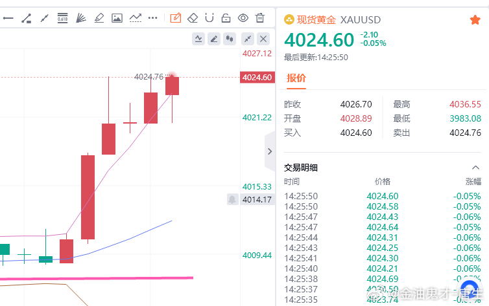Select trade row at 14:25:40
Screen dimensions: 489x306
coord(383,268)
